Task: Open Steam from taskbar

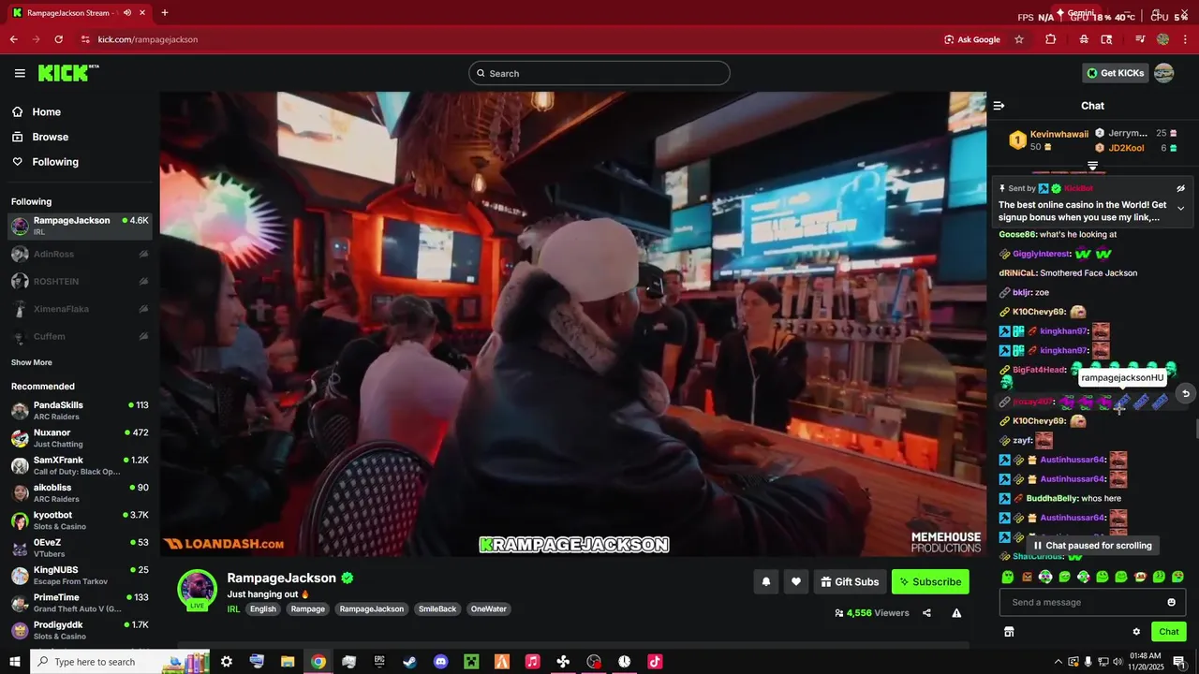Action: coord(409,661)
